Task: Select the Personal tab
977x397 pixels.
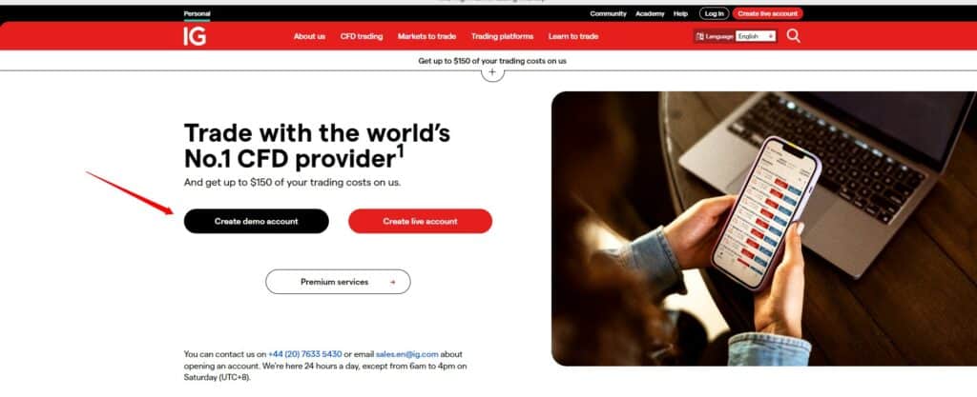Action: click(x=197, y=13)
